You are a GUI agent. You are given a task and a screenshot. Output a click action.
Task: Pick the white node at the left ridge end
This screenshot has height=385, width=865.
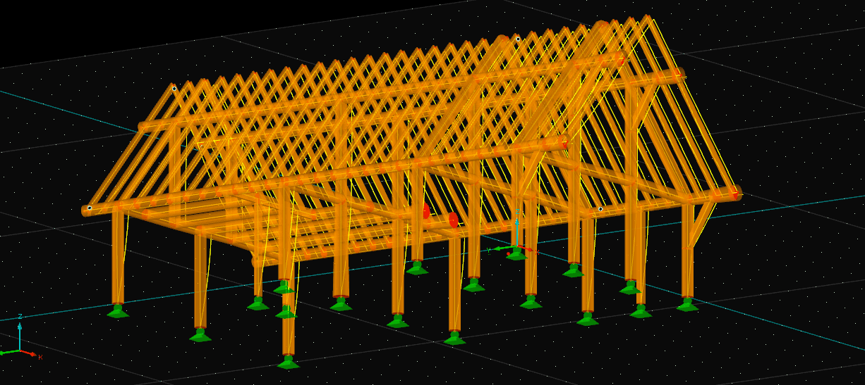pyautogui.click(x=174, y=88)
